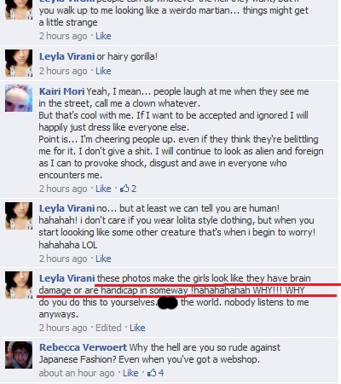
Task: Click 'about an hour ago' timestamp
Action: [77, 373]
